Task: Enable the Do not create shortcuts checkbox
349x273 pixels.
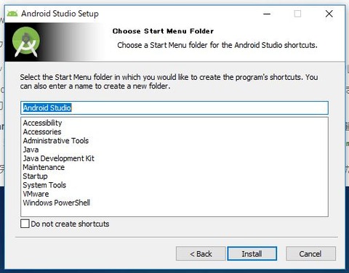Action: click(x=25, y=224)
